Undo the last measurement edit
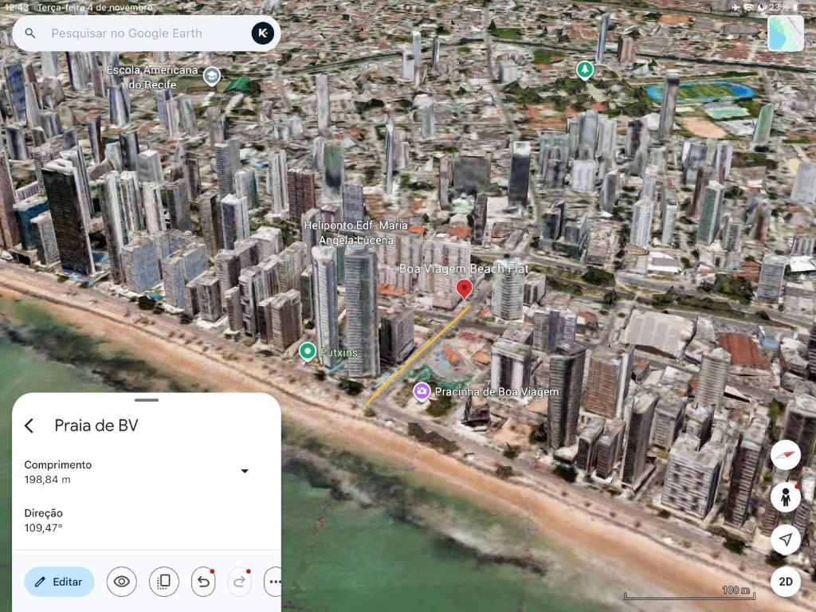 202,582
